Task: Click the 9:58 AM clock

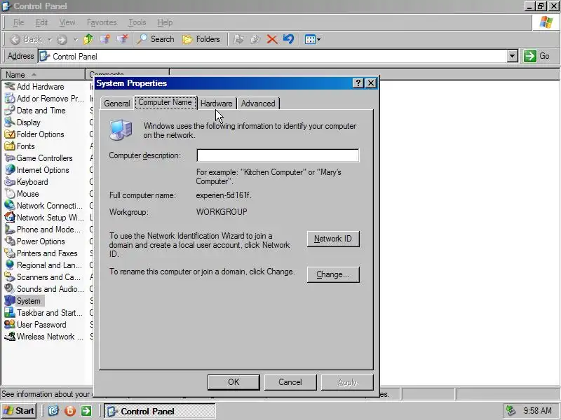Action: 538,411
